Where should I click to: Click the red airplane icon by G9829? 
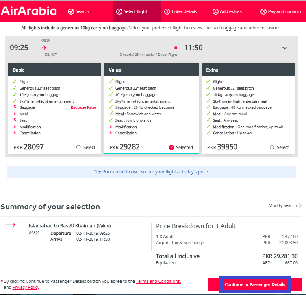click(x=44, y=48)
